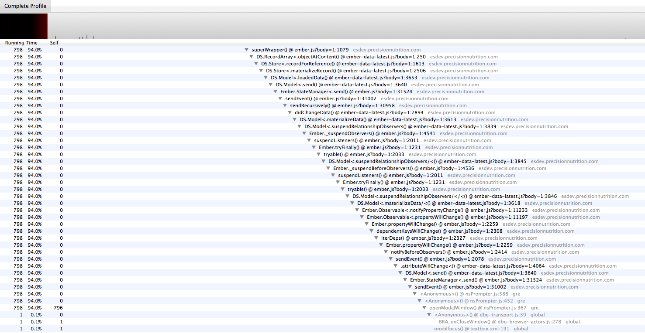645x333 pixels.
Task: Select BRA_onCloseWindow() @ dbg-browser-actors.js:278 row
Action: (x=500, y=322)
